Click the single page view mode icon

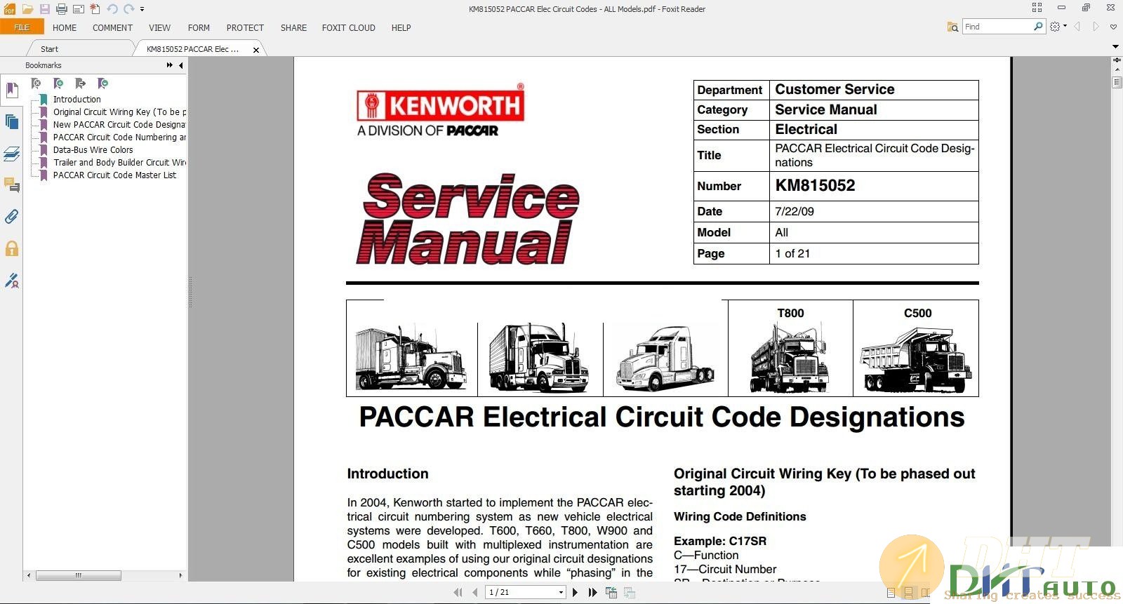pos(891,593)
